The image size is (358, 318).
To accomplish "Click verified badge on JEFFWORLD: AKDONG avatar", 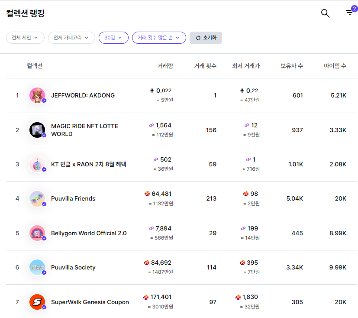I will [x=44, y=101].
